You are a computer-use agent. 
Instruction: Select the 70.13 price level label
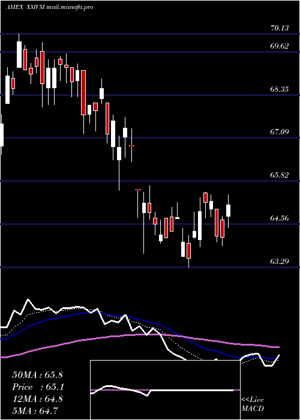click(280, 28)
